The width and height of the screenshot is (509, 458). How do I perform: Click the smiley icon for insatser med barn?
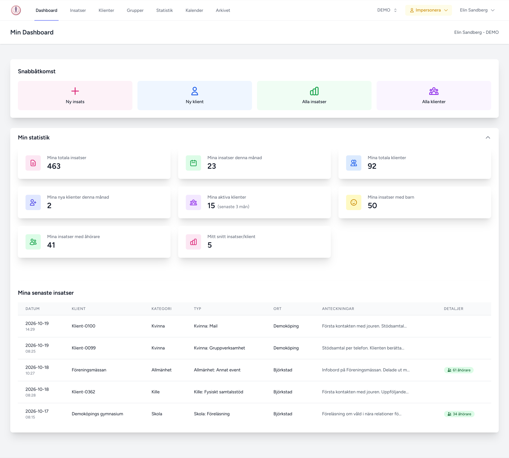point(354,202)
